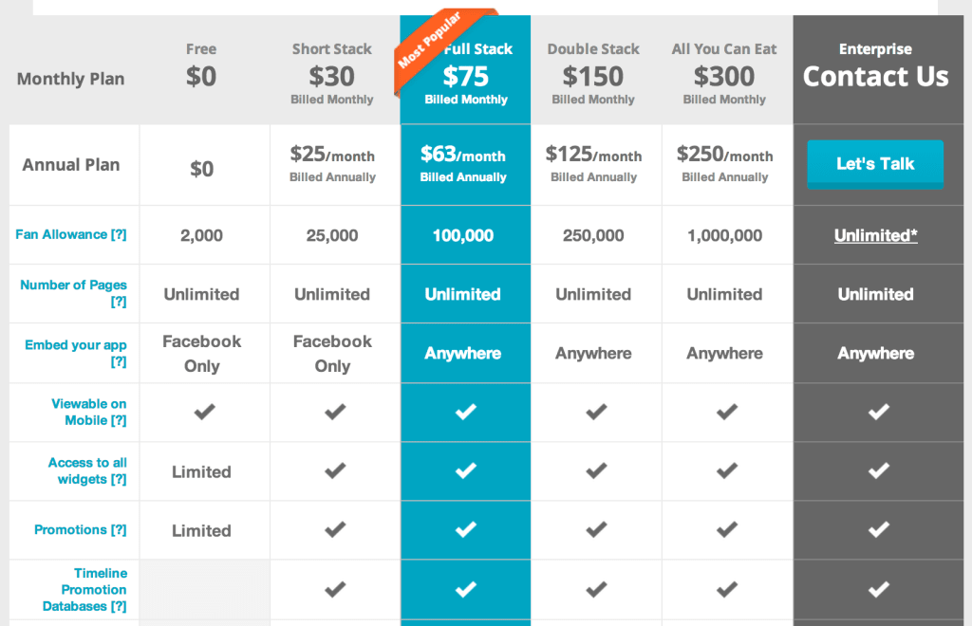Click Short Stack's Timeline Promotion Databases checkmark

(x=334, y=589)
